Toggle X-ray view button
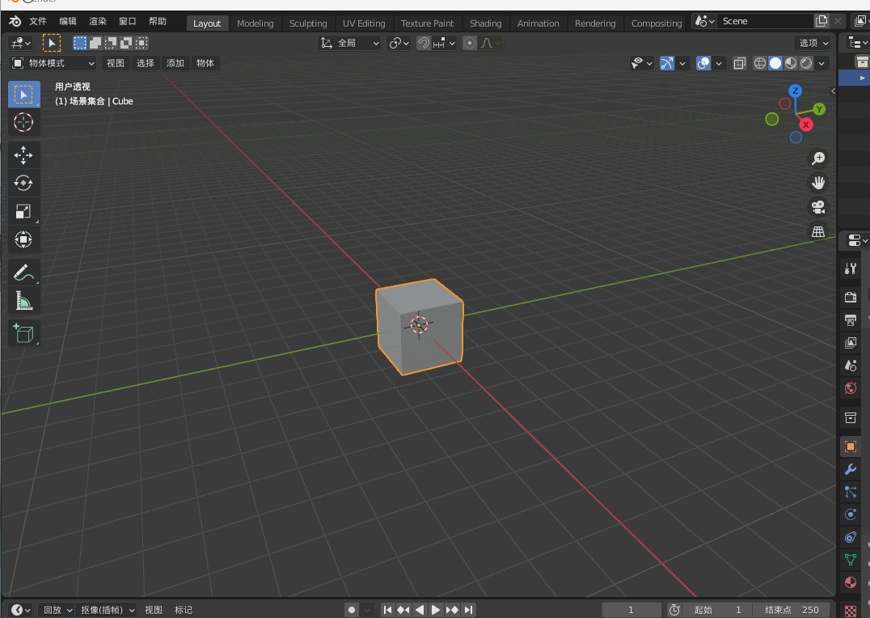Viewport: 870px width, 618px height. point(739,63)
